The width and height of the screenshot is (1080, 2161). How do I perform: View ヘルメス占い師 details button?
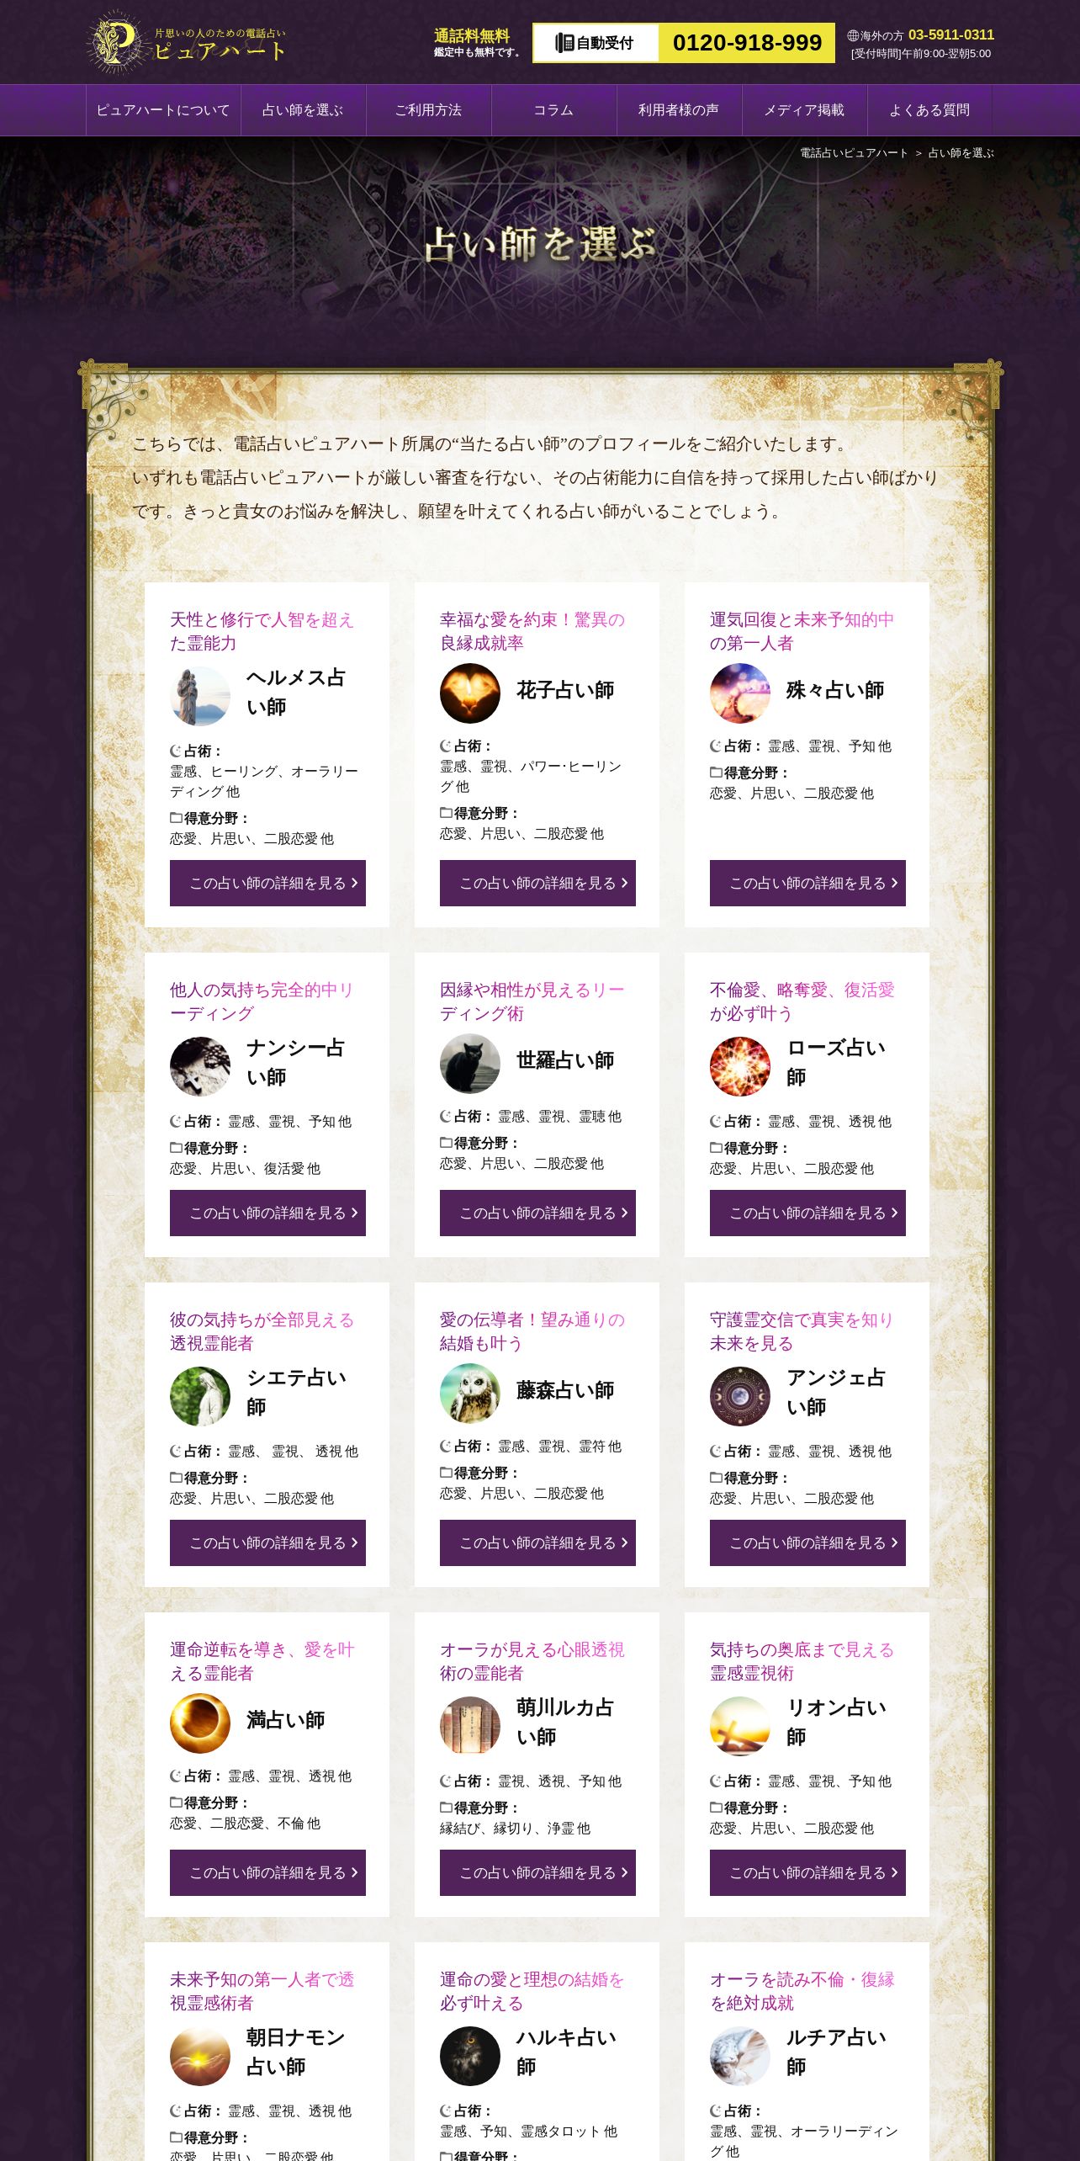(267, 883)
